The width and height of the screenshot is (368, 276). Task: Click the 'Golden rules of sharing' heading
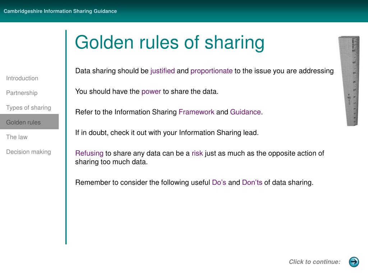170,42
